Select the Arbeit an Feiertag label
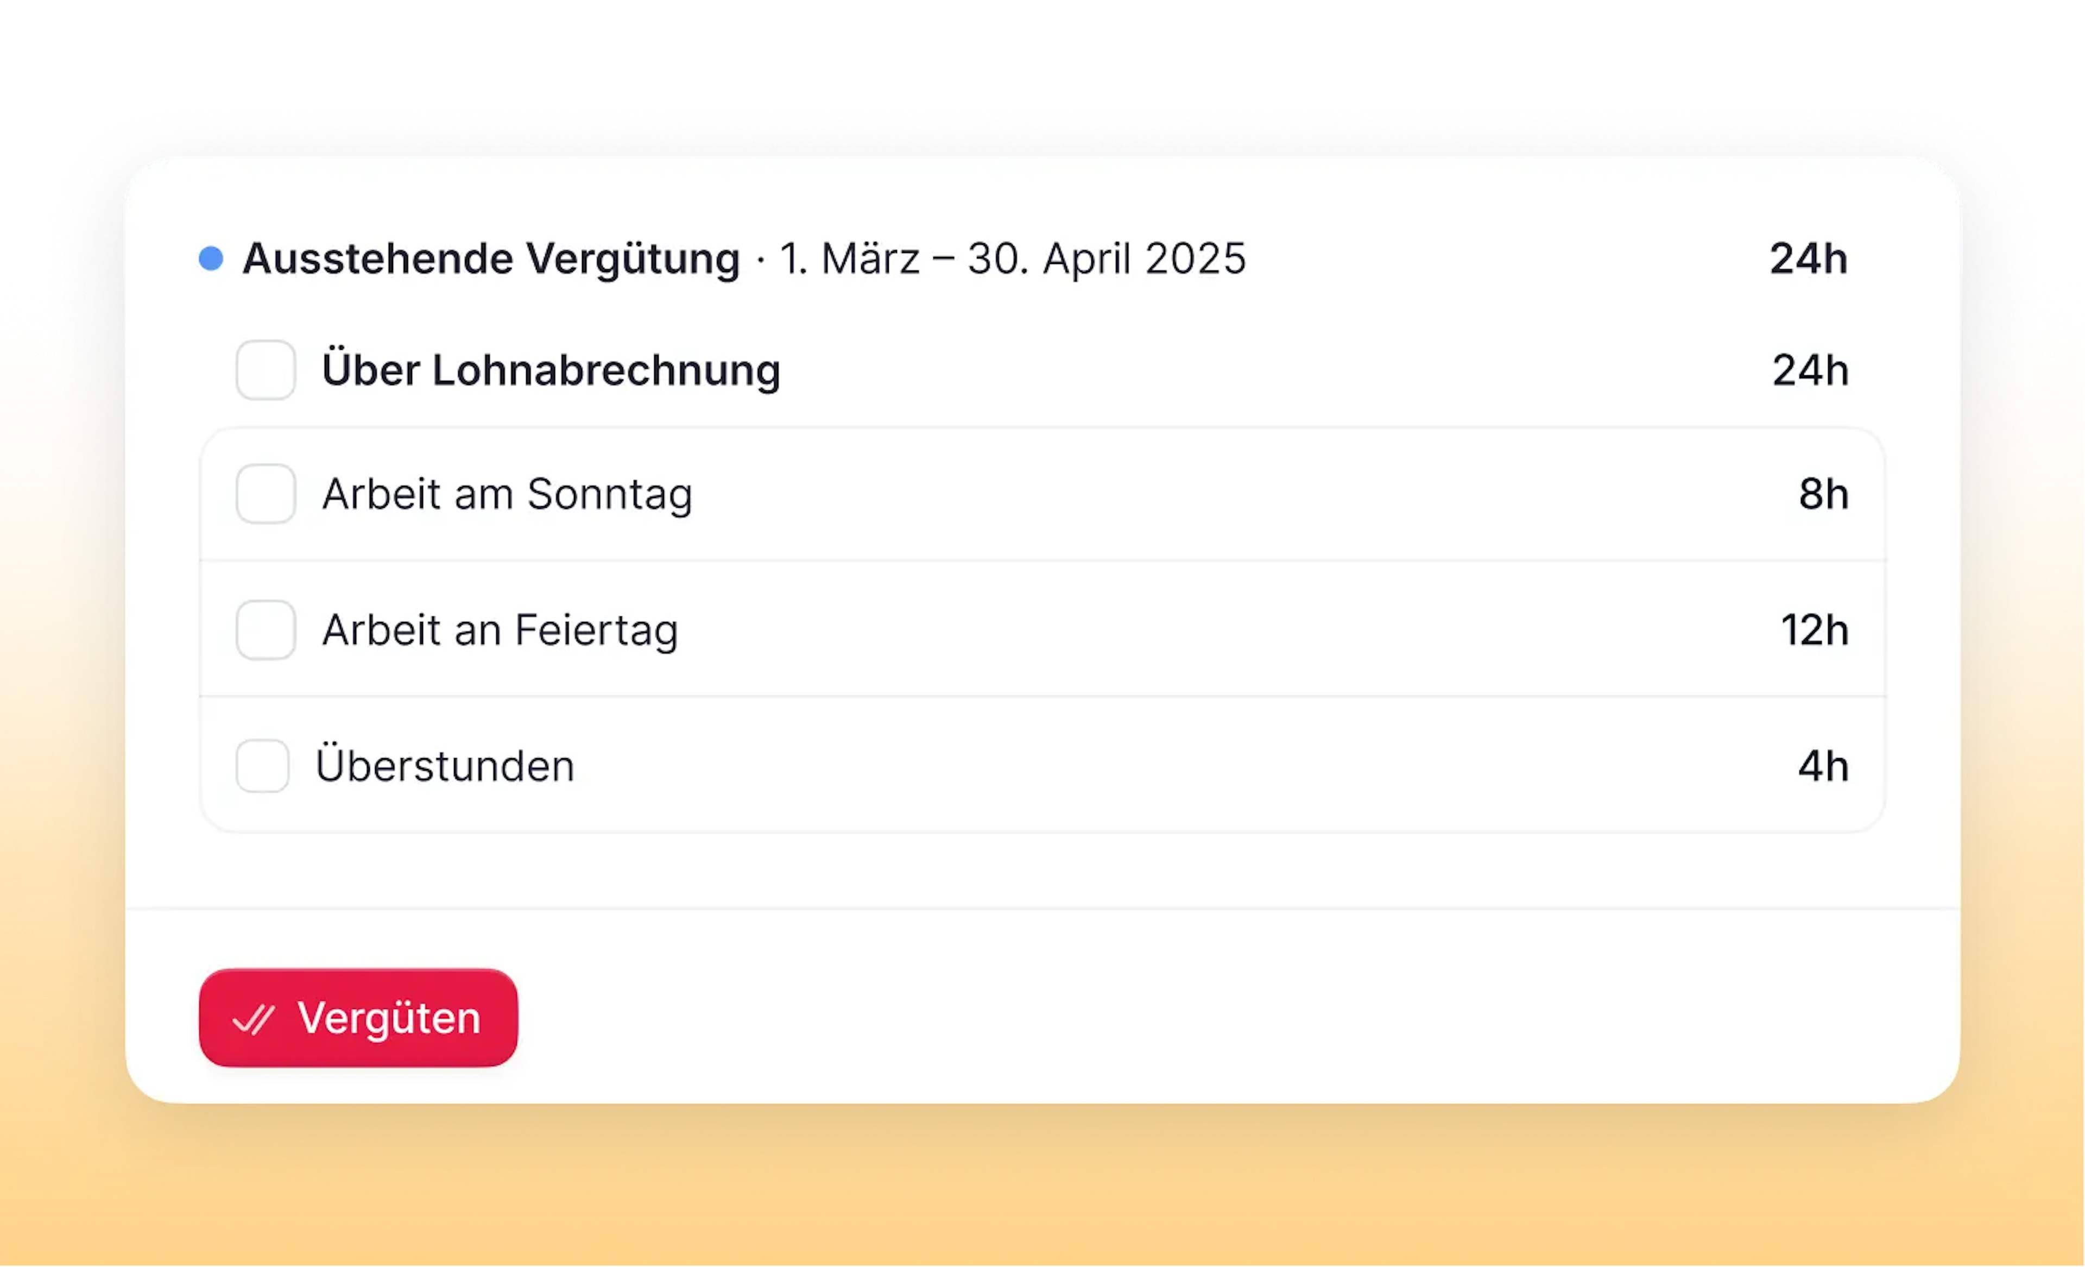2085x1267 pixels. [x=500, y=629]
